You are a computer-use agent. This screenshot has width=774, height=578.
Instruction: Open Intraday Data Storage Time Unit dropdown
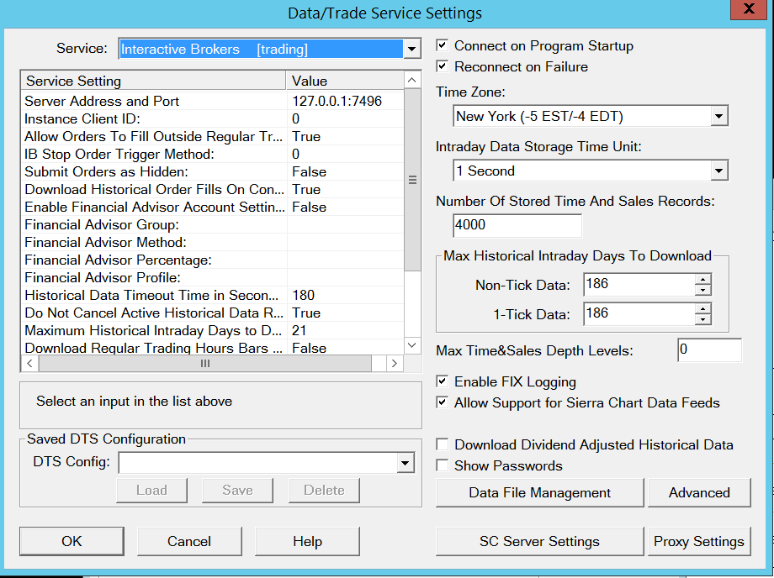718,171
